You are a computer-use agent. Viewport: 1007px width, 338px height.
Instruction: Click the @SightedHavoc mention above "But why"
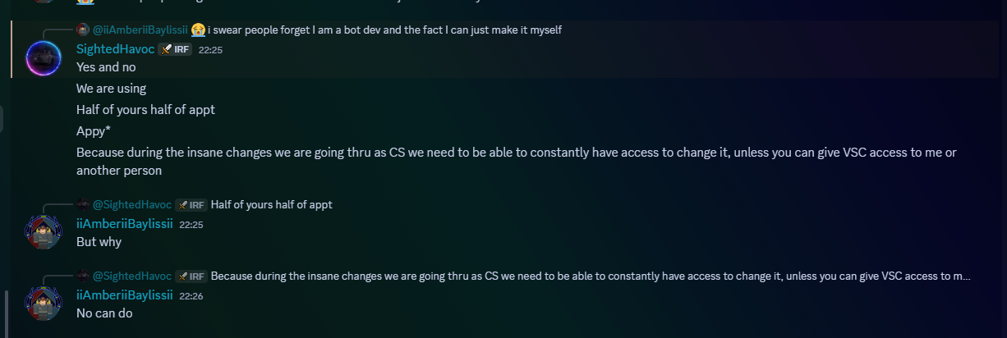(131, 205)
